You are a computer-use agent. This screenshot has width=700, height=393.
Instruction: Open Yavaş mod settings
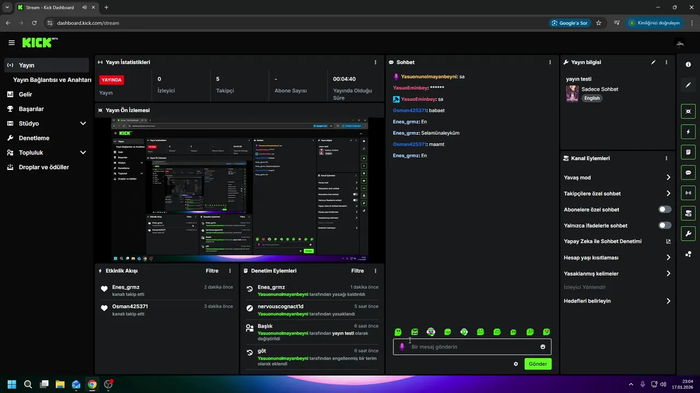(x=617, y=177)
